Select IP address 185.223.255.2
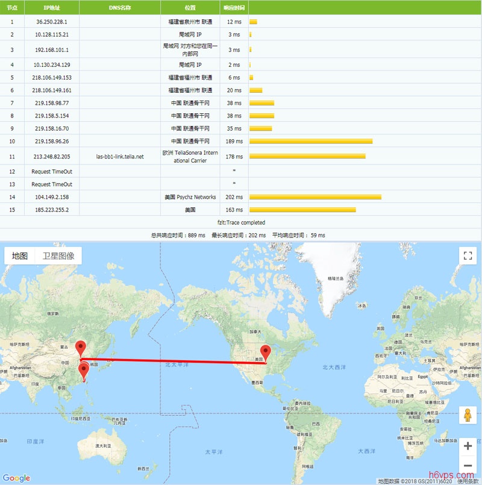This screenshot has height=485, width=482. click(x=52, y=210)
